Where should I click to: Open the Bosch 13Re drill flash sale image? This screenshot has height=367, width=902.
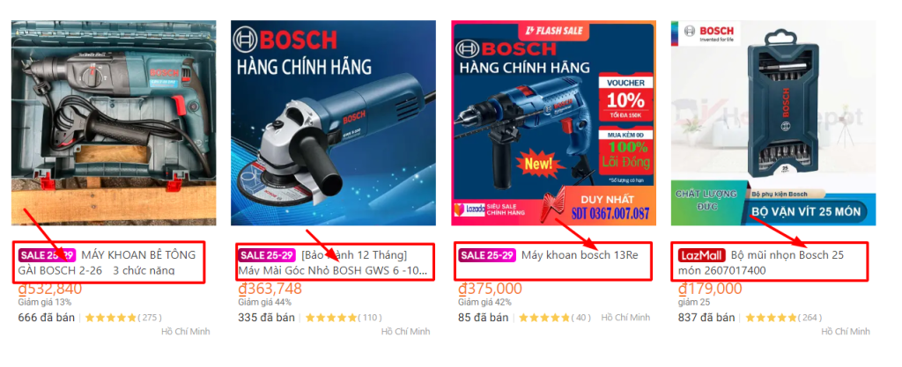point(553,123)
